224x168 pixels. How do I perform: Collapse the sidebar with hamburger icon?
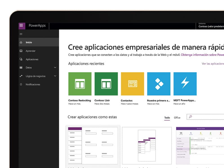pos(21,34)
